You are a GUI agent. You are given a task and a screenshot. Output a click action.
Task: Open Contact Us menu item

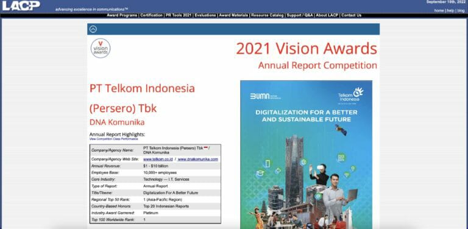pos(351,15)
